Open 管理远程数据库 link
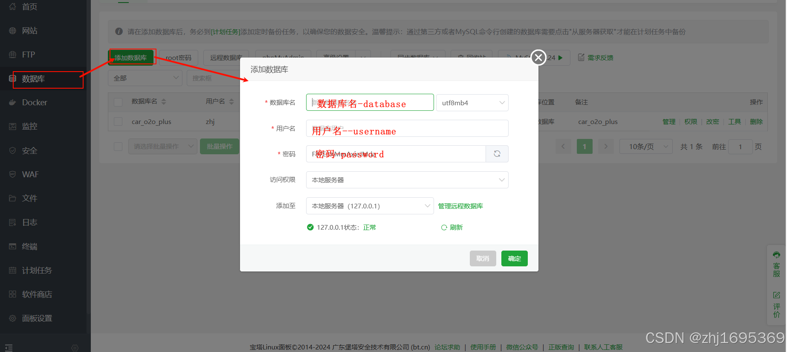787x352 pixels. tap(460, 206)
